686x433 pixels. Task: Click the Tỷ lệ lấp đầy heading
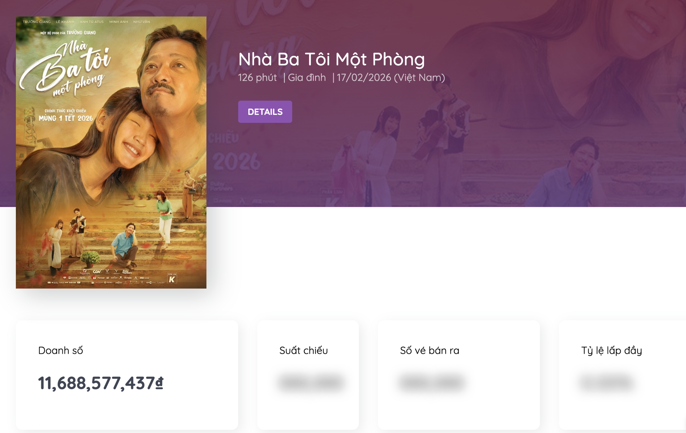coord(611,350)
